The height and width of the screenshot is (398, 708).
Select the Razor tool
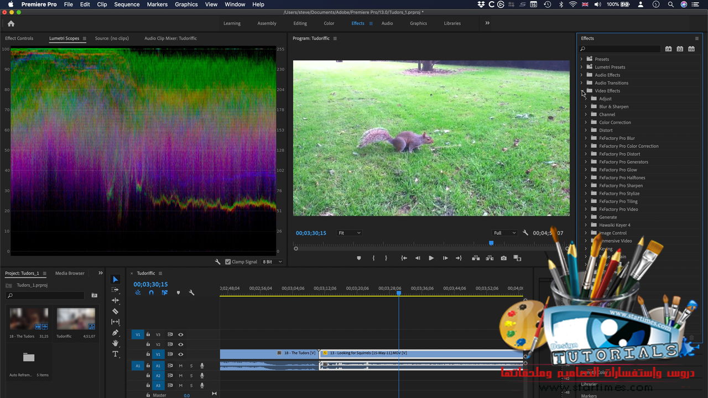[x=115, y=311]
